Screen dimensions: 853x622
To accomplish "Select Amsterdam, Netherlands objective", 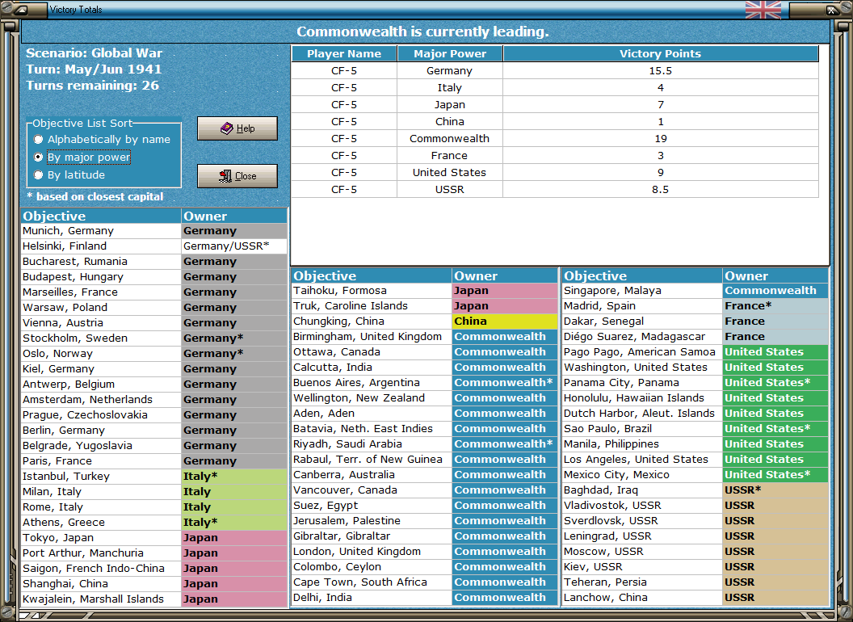I will (101, 399).
